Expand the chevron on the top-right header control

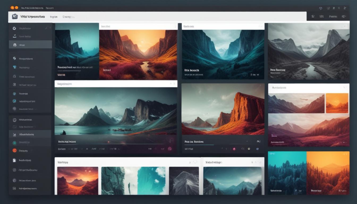(x=345, y=16)
